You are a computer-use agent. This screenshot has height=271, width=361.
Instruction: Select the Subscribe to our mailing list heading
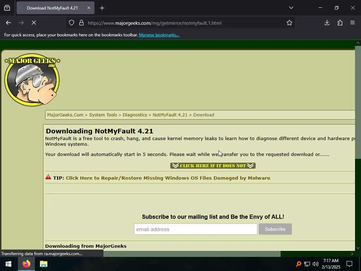(x=213, y=217)
